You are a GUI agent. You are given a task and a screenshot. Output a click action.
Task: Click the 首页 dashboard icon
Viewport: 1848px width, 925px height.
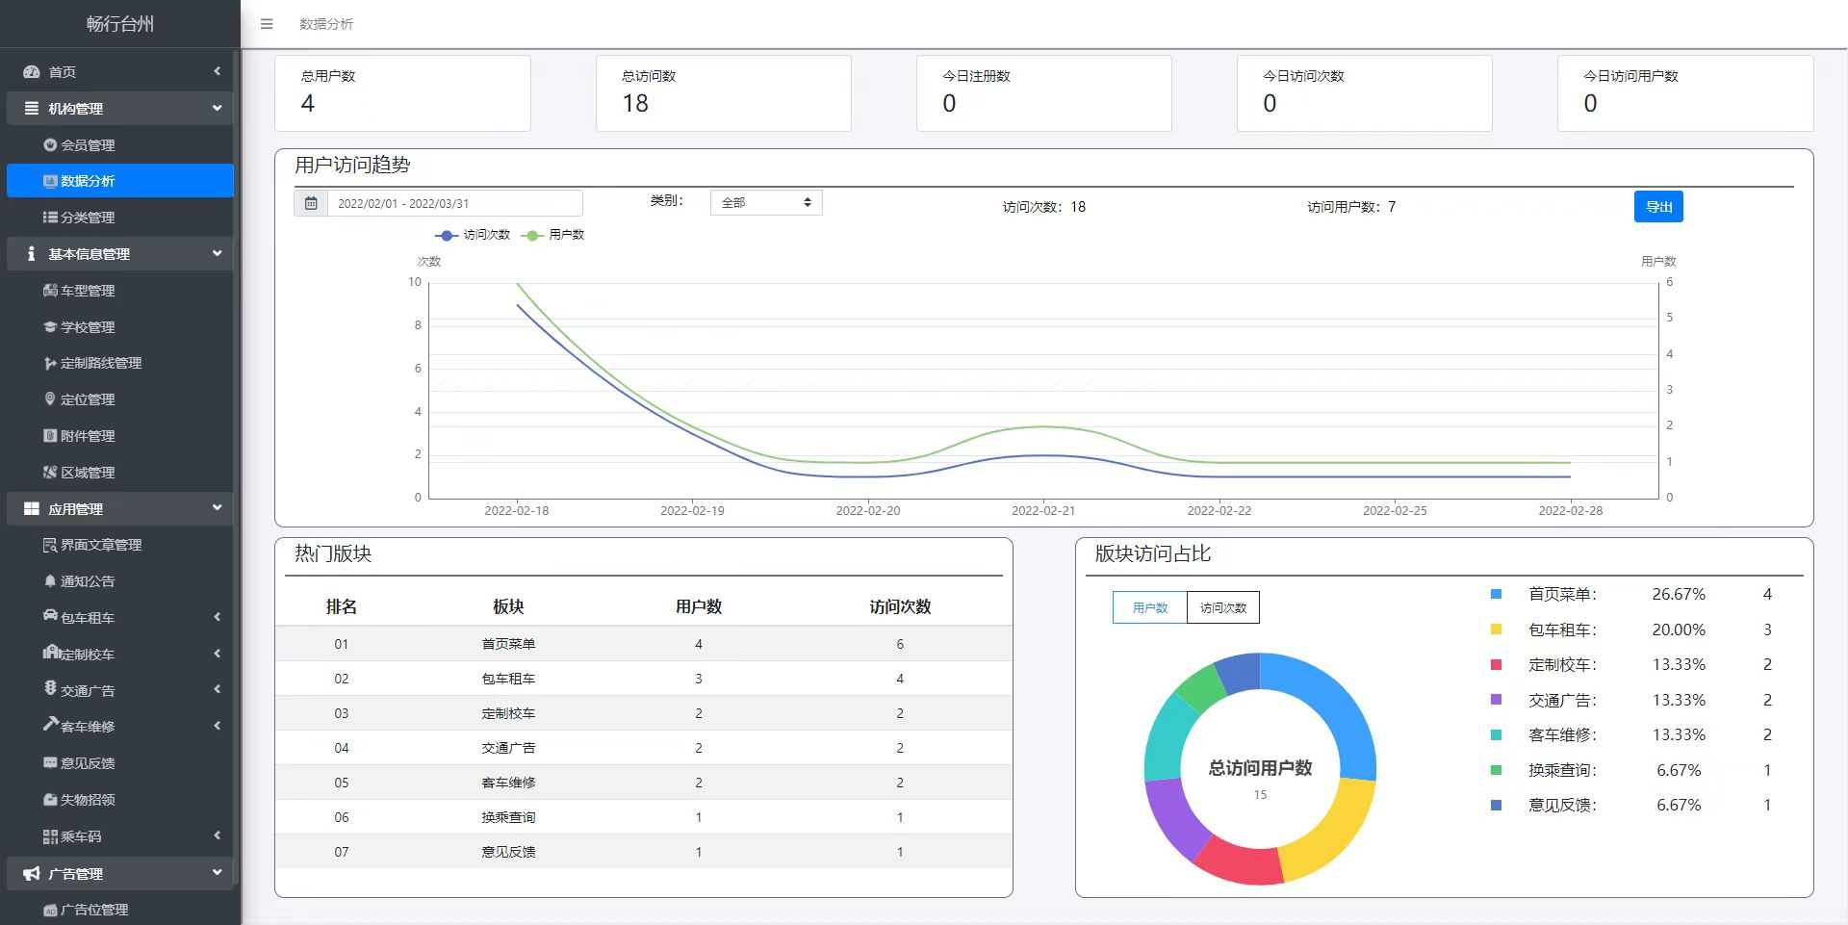[x=32, y=72]
